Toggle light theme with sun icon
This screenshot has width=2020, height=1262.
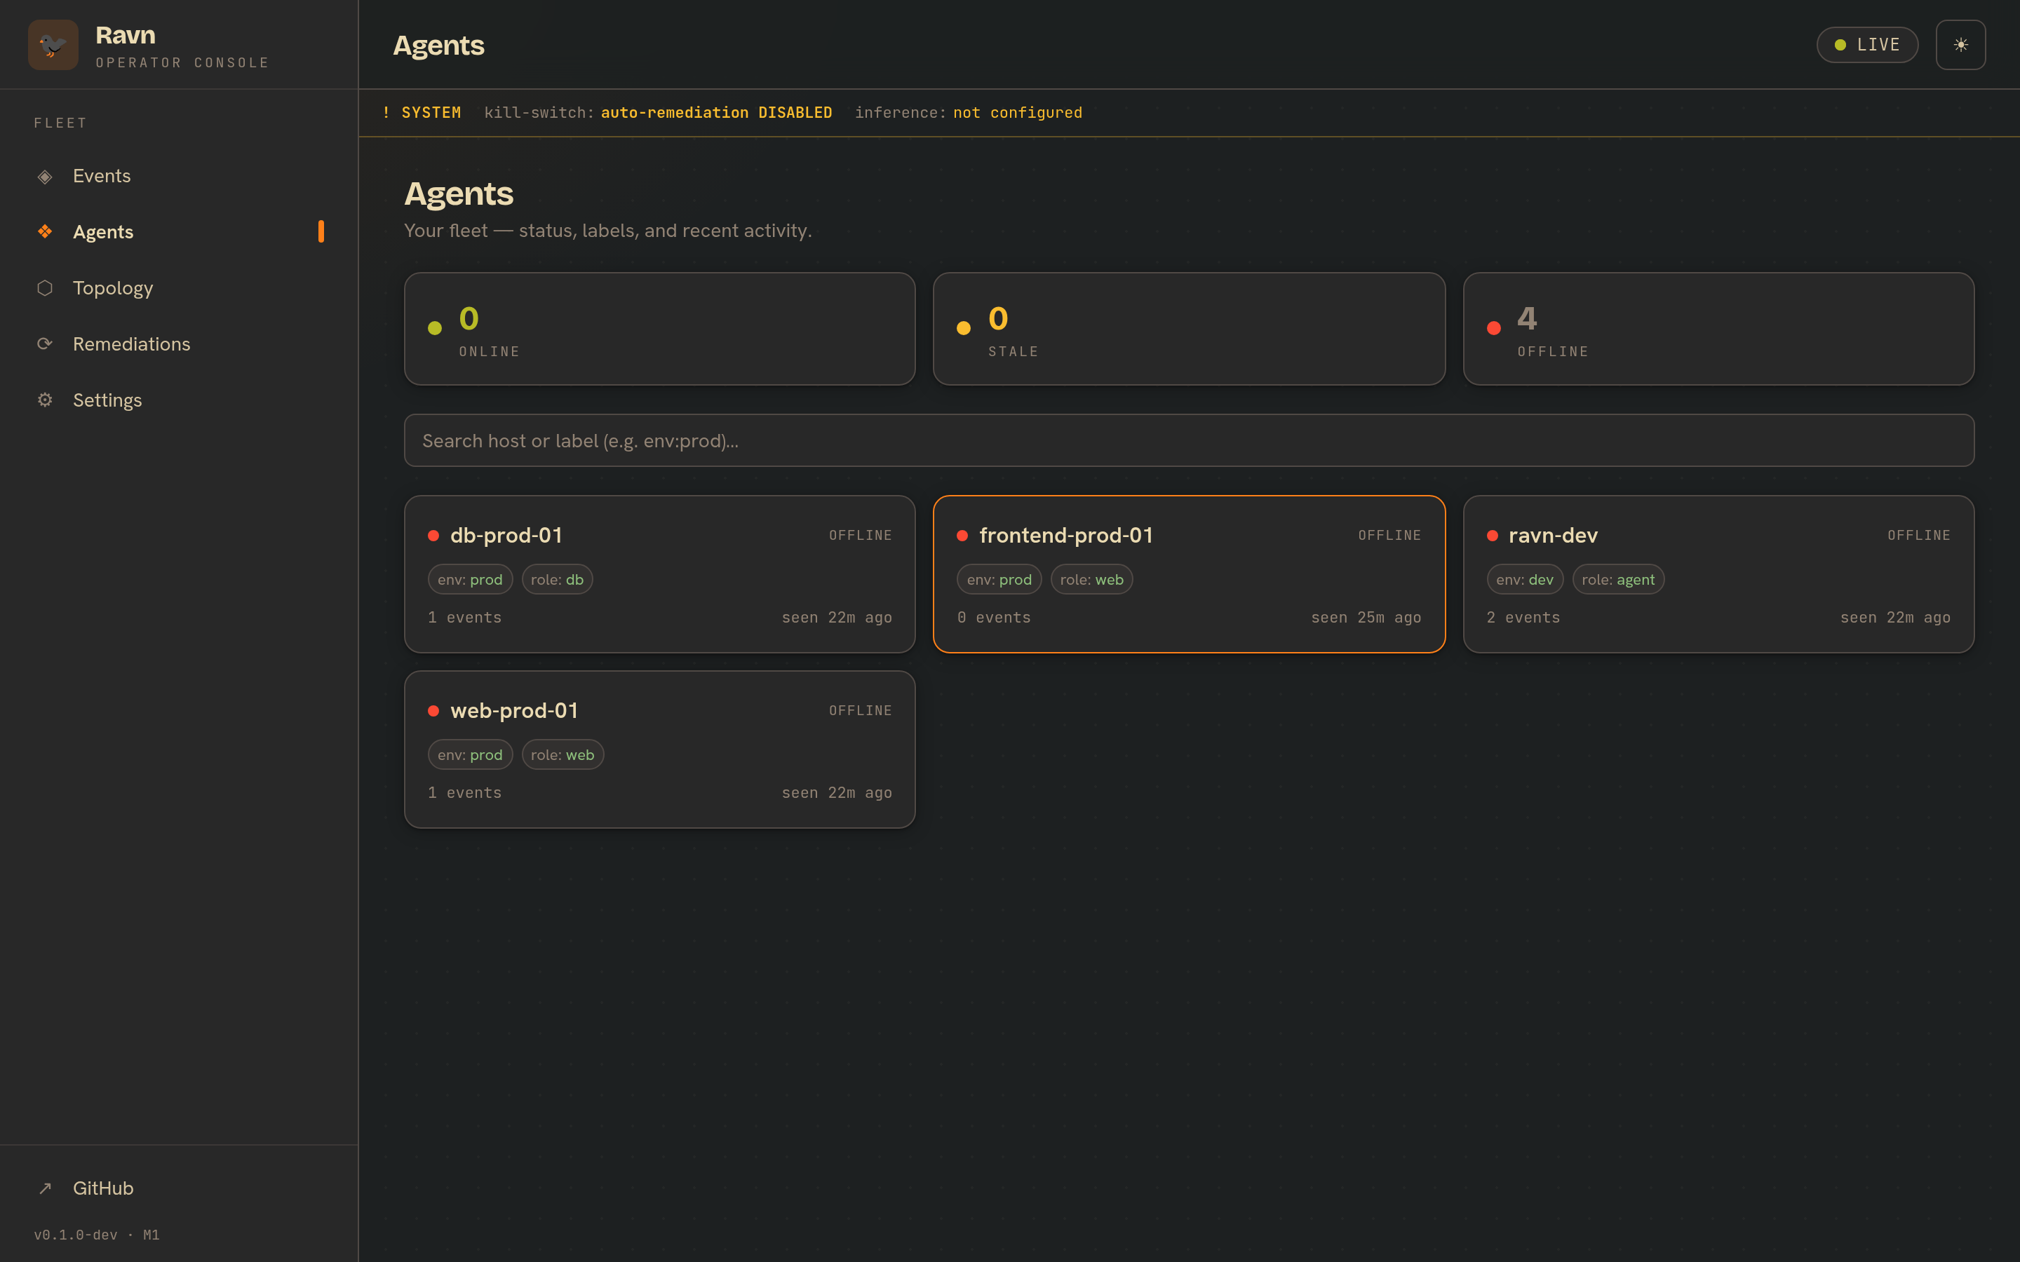click(x=1960, y=45)
